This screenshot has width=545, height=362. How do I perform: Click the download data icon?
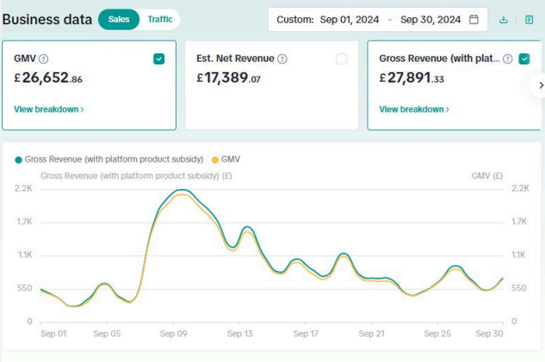[x=504, y=20]
